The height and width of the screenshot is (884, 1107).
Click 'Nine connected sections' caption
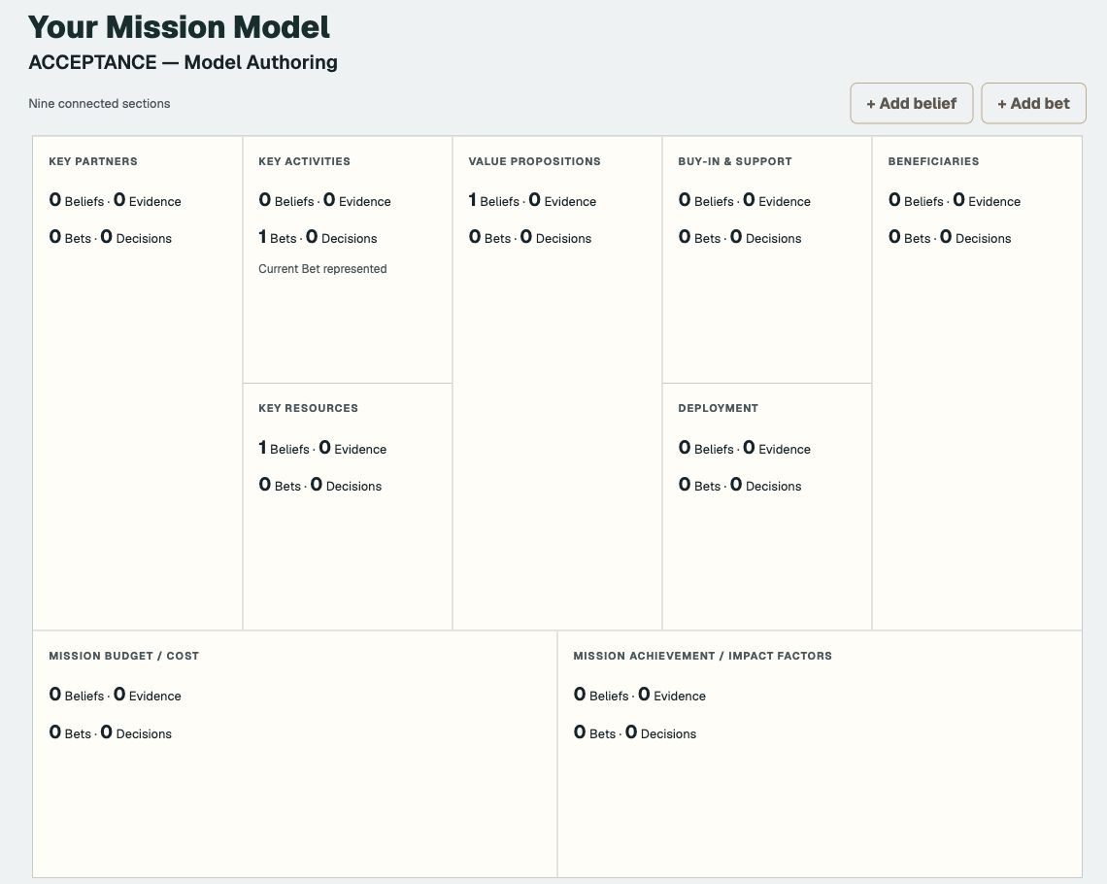coord(100,104)
